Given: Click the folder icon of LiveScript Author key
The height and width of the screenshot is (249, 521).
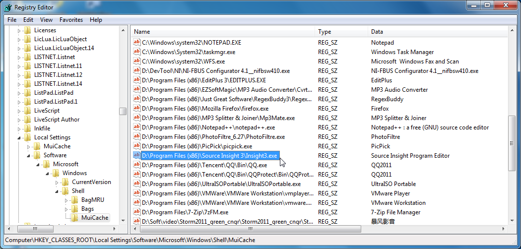Looking at the screenshot, I should click(28, 120).
